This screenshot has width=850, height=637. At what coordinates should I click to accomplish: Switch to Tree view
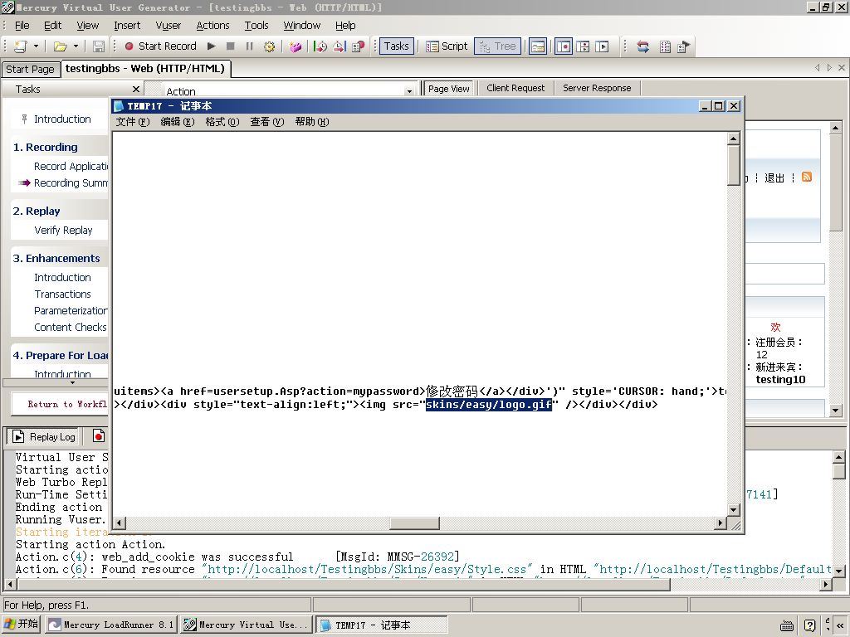tap(498, 46)
